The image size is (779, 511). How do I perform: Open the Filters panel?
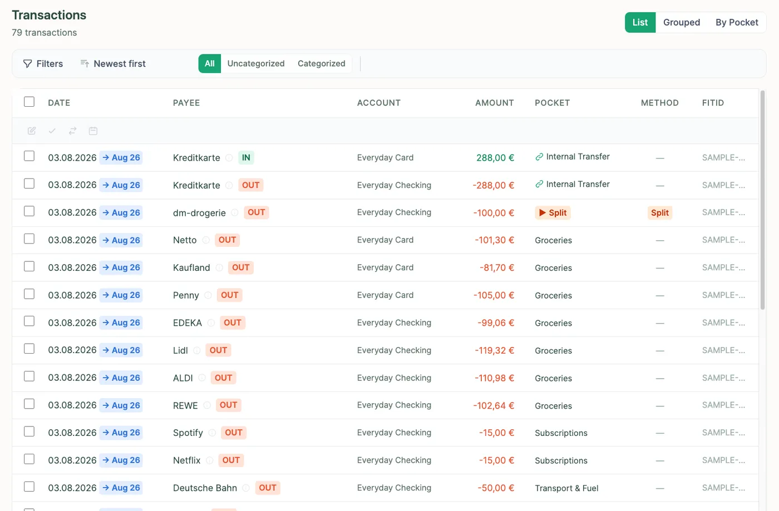(43, 64)
